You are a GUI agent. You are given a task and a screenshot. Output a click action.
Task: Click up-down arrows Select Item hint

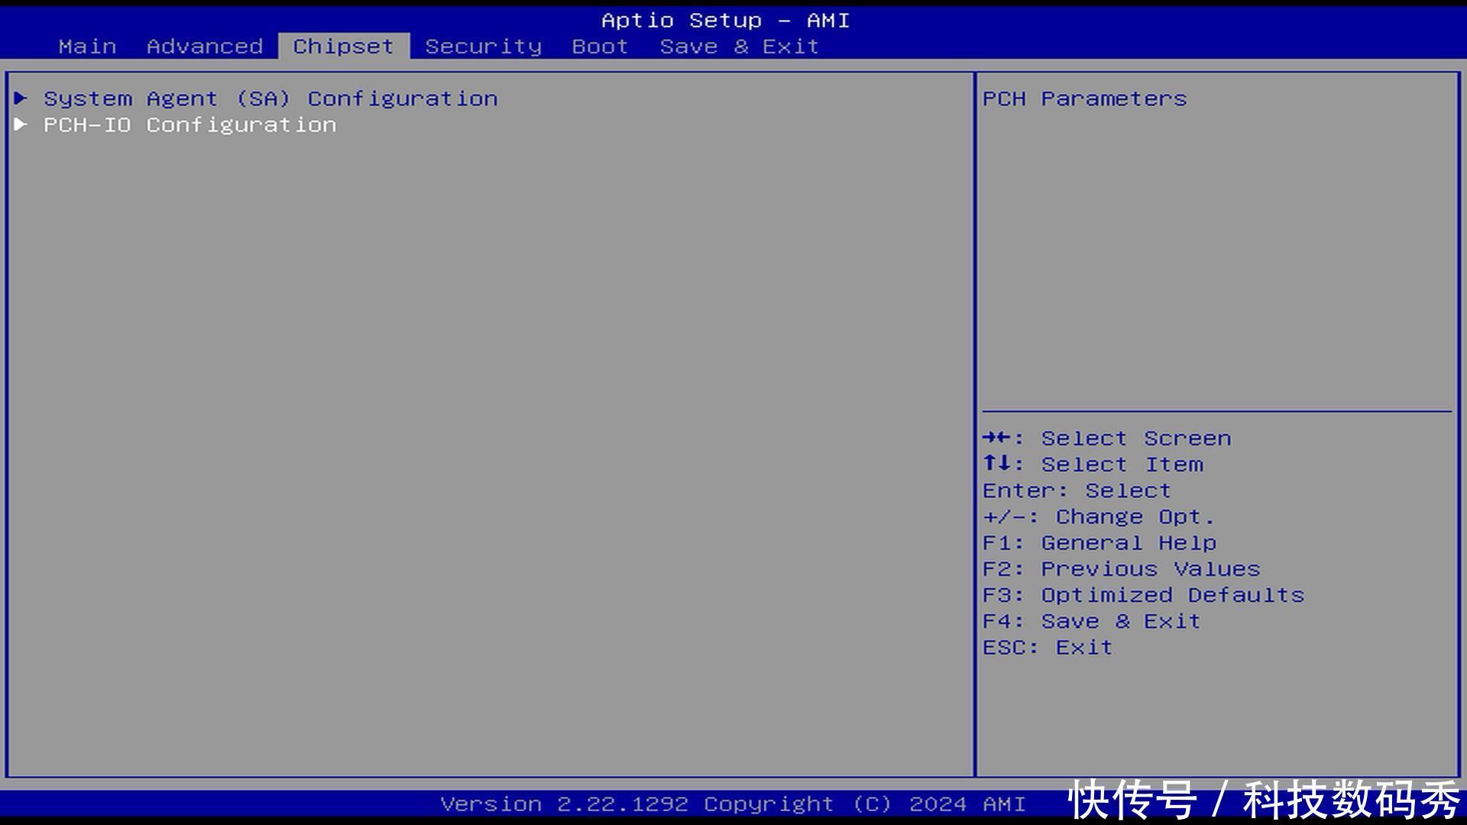1093,464
